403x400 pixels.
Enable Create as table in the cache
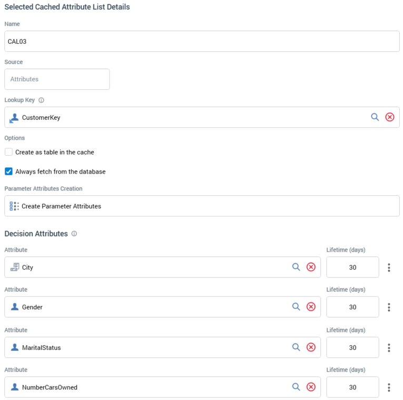coord(9,152)
